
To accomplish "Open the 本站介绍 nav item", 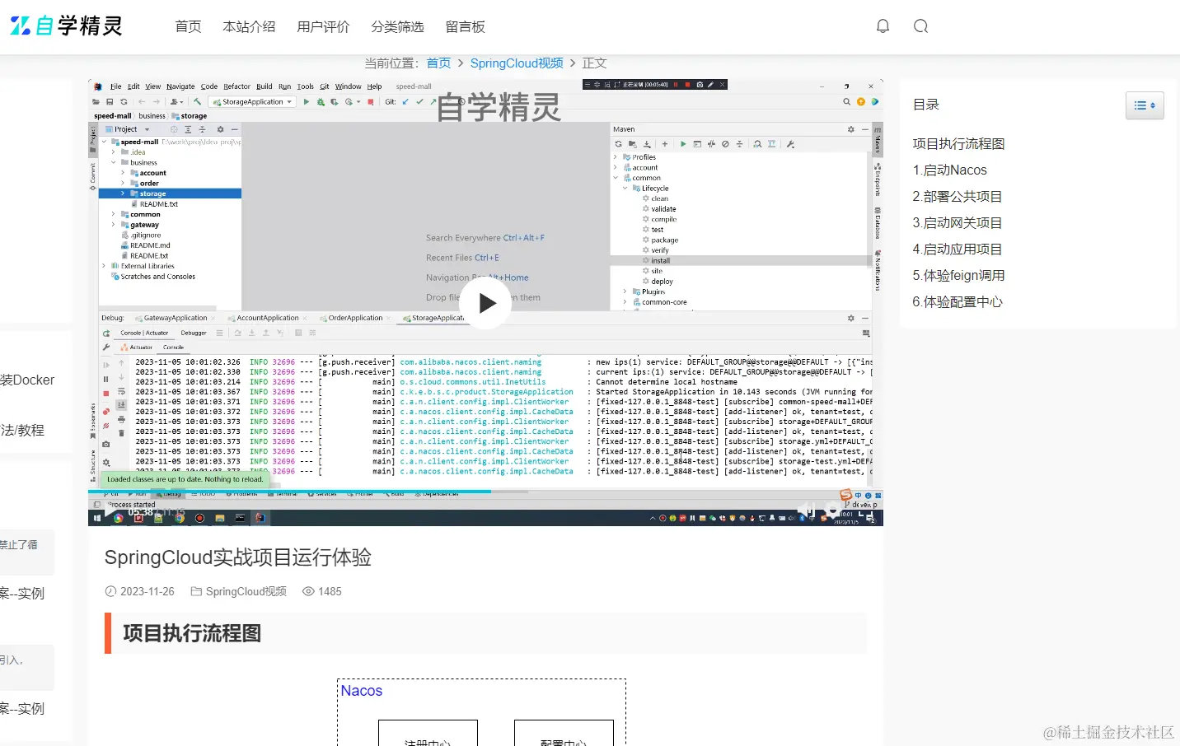I will [x=249, y=26].
